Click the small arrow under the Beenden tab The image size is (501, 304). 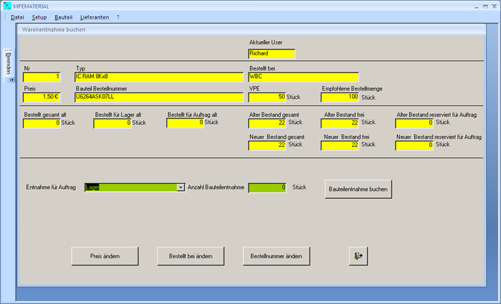pos(11,80)
